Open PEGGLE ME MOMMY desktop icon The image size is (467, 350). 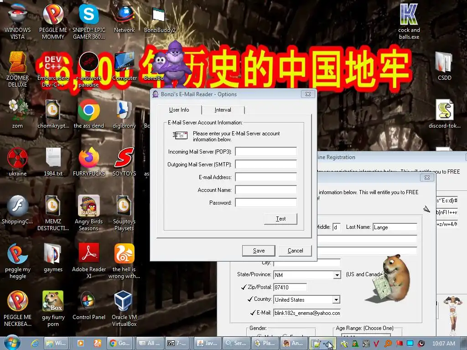53,22
